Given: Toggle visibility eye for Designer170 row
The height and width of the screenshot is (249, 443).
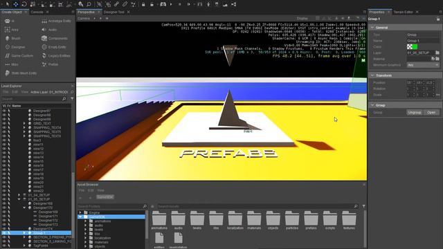Looking at the screenshot, I should (4, 207).
